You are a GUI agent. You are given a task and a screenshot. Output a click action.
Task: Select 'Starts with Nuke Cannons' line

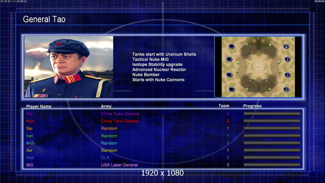coord(158,80)
